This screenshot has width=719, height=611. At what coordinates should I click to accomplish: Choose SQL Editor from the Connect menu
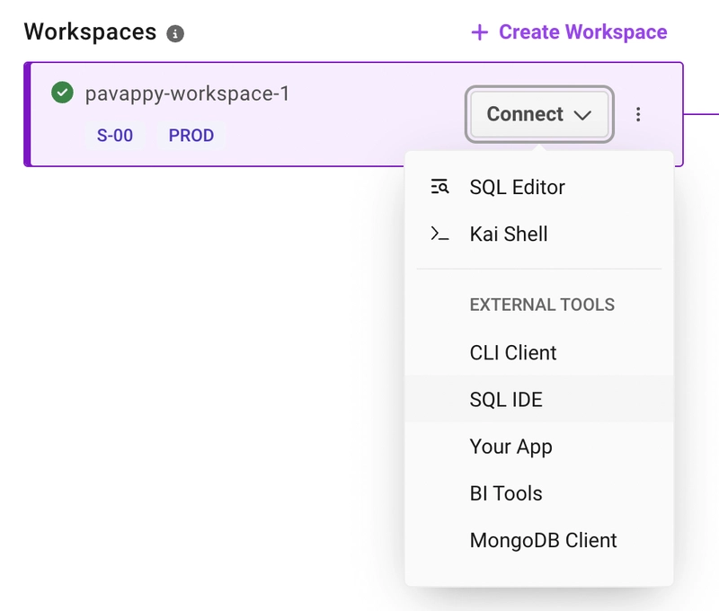539,187
